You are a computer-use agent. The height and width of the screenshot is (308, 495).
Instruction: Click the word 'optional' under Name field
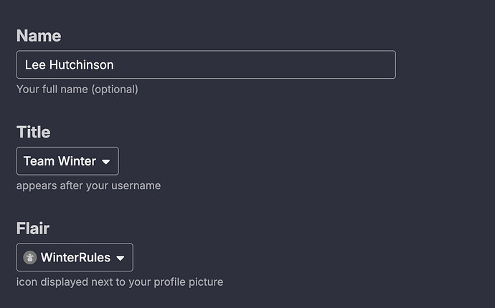point(115,90)
